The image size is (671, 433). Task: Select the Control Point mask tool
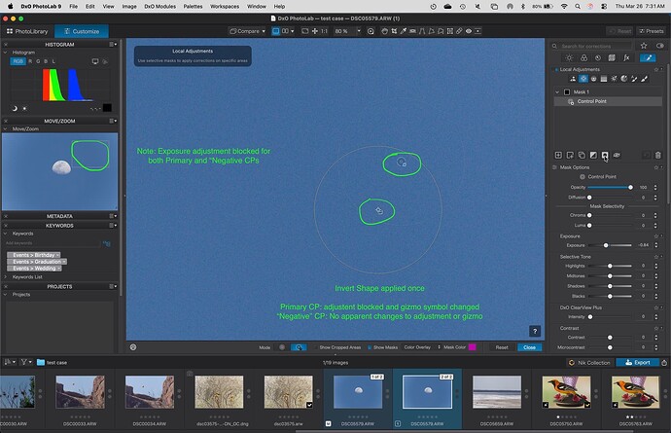tap(583, 79)
